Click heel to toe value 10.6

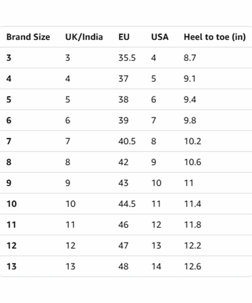click(192, 162)
